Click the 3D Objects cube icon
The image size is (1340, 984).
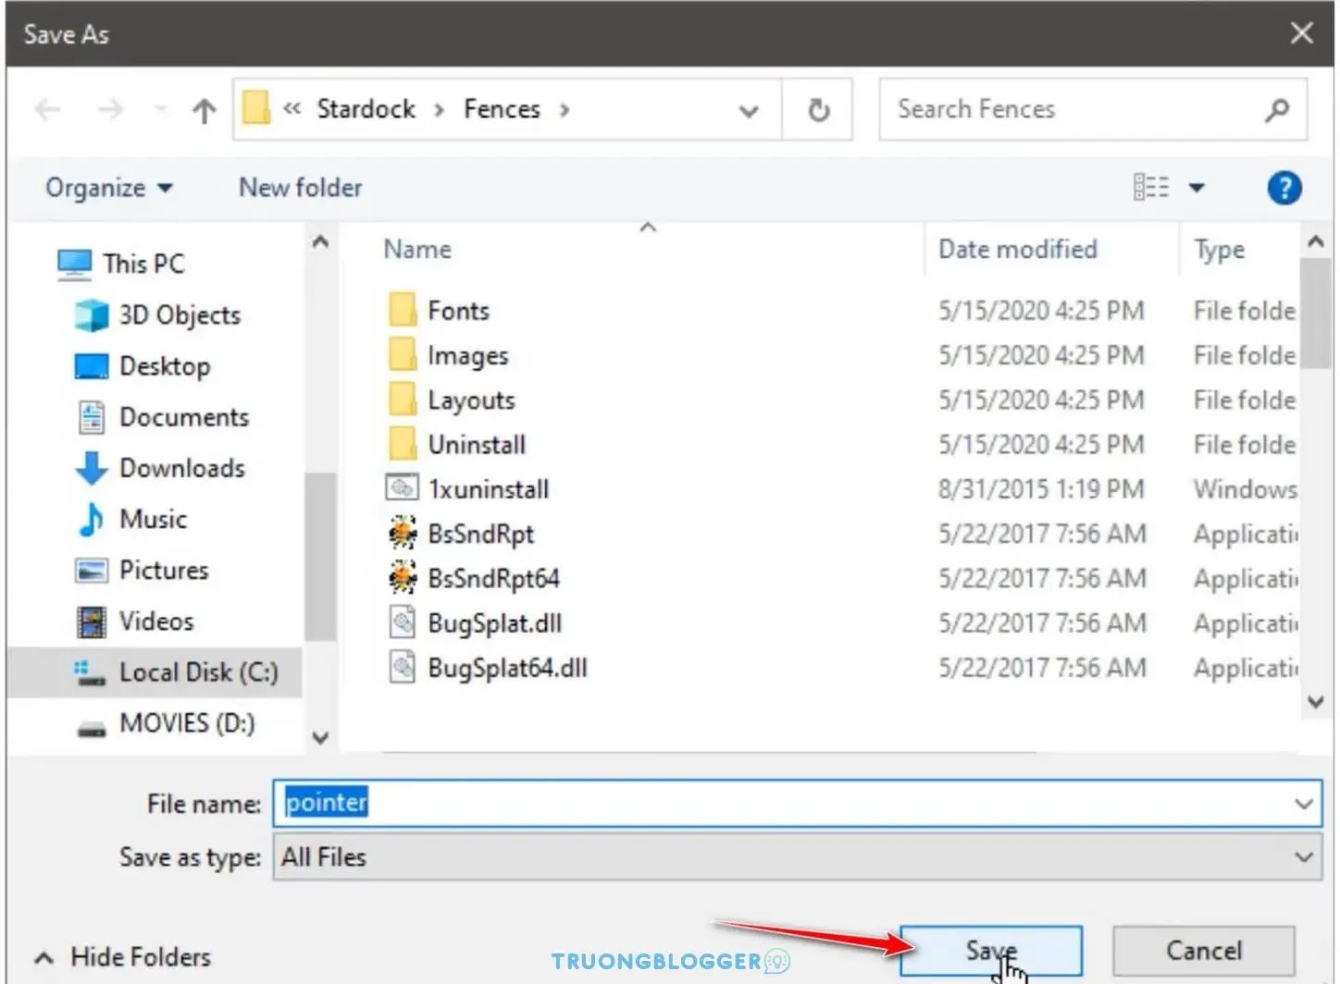[x=91, y=315]
